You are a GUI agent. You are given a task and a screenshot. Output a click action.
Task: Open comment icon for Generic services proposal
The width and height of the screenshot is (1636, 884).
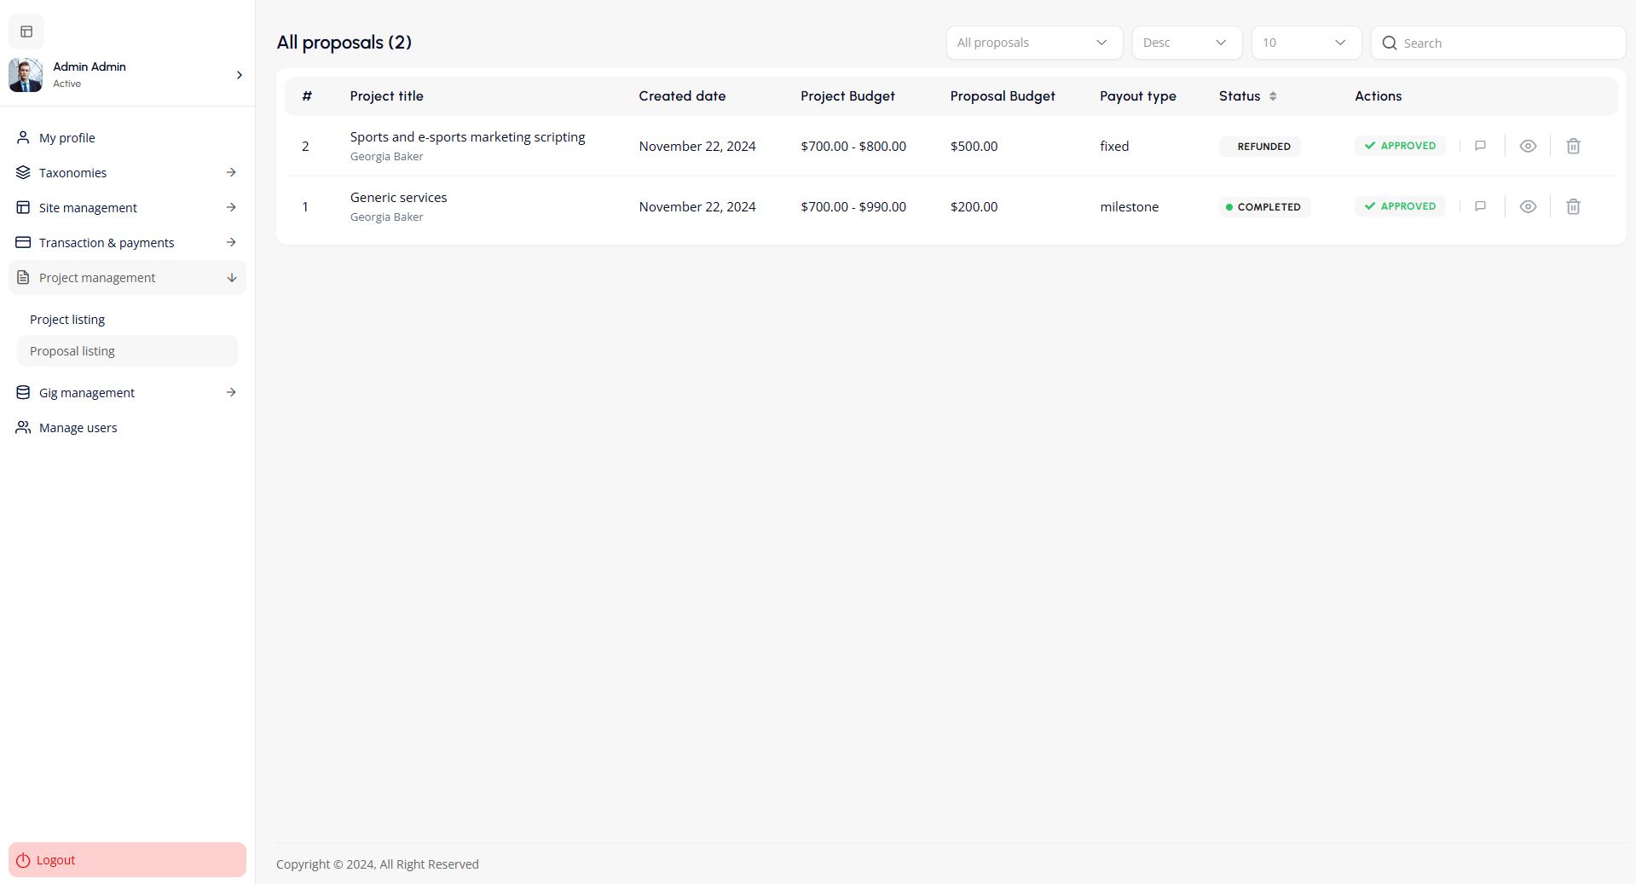click(x=1480, y=206)
